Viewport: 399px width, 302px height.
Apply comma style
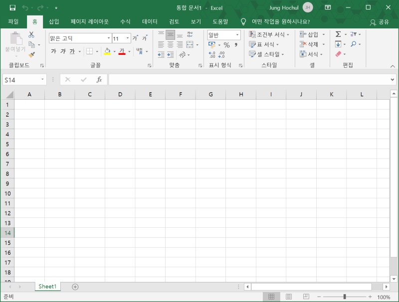coord(236,45)
